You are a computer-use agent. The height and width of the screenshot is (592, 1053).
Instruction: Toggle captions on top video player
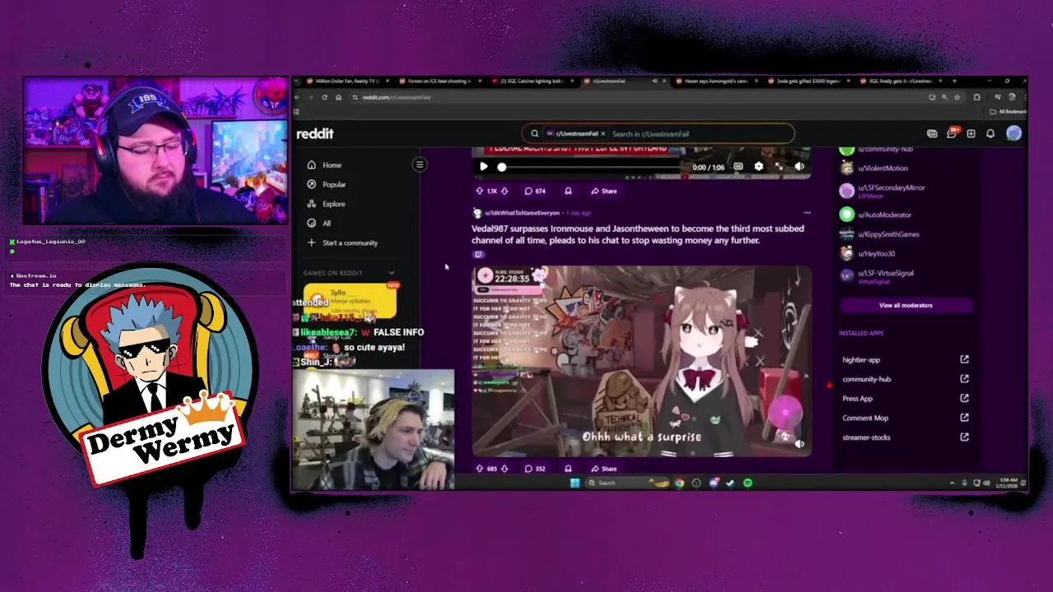738,167
